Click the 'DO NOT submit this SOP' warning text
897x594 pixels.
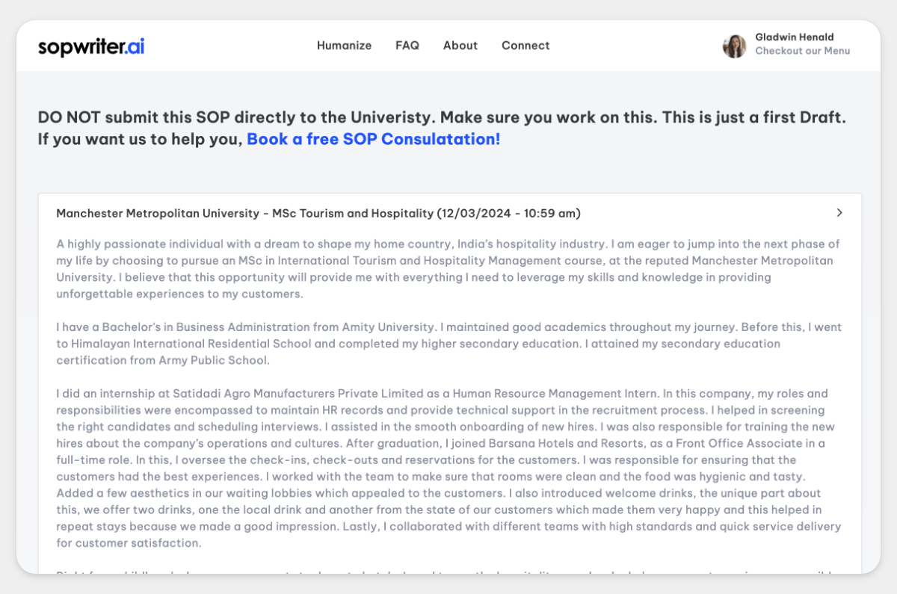tap(442, 129)
